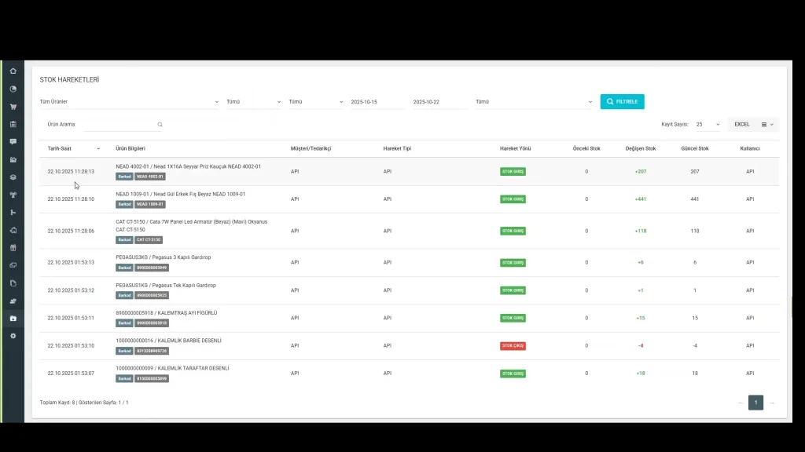Image resolution: width=805 pixels, height=452 pixels.
Task: Select page 1 in pagination
Action: coord(755,403)
